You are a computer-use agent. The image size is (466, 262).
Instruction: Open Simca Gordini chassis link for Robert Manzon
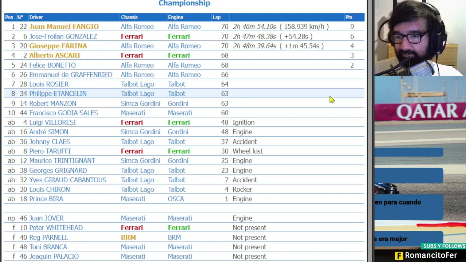coord(141,103)
